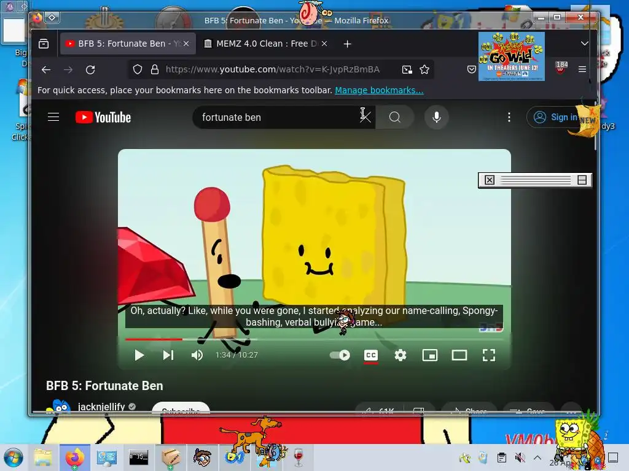Switch to theater mode

(x=459, y=355)
